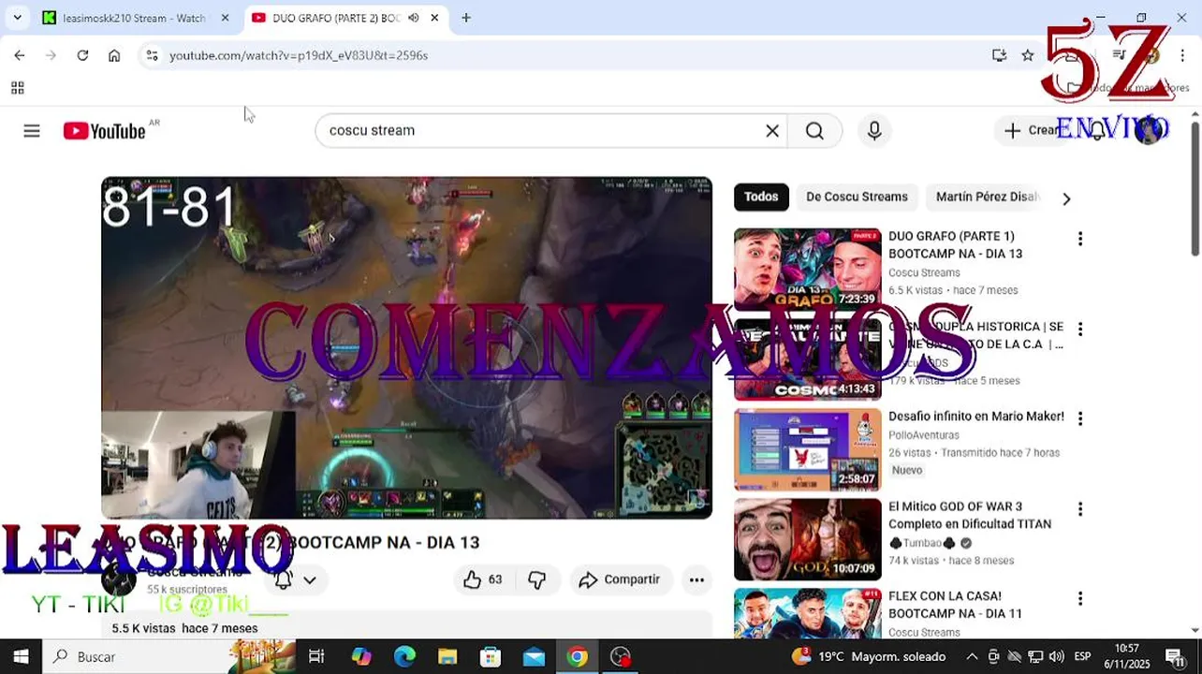This screenshot has width=1202, height=674.
Task: Visit PolloAventuras channel link
Action: tap(923, 435)
